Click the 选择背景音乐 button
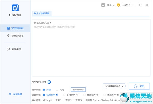This screenshot has height=104, width=153. pos(78,90)
